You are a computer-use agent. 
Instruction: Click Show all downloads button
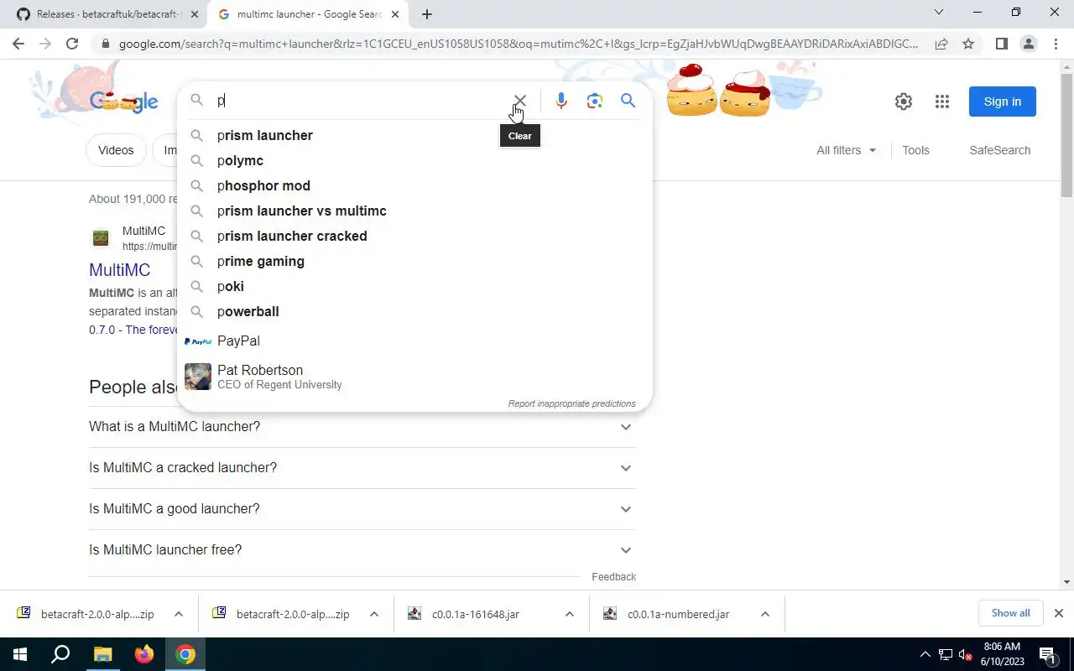[1010, 613]
